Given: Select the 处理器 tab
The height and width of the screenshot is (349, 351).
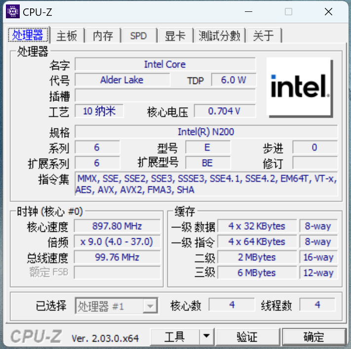Looking at the screenshot, I should click(28, 35).
